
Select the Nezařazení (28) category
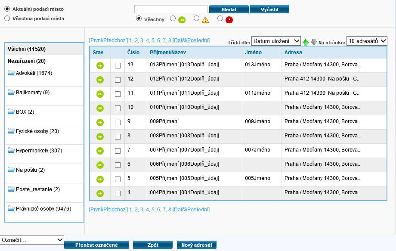(x=27, y=61)
